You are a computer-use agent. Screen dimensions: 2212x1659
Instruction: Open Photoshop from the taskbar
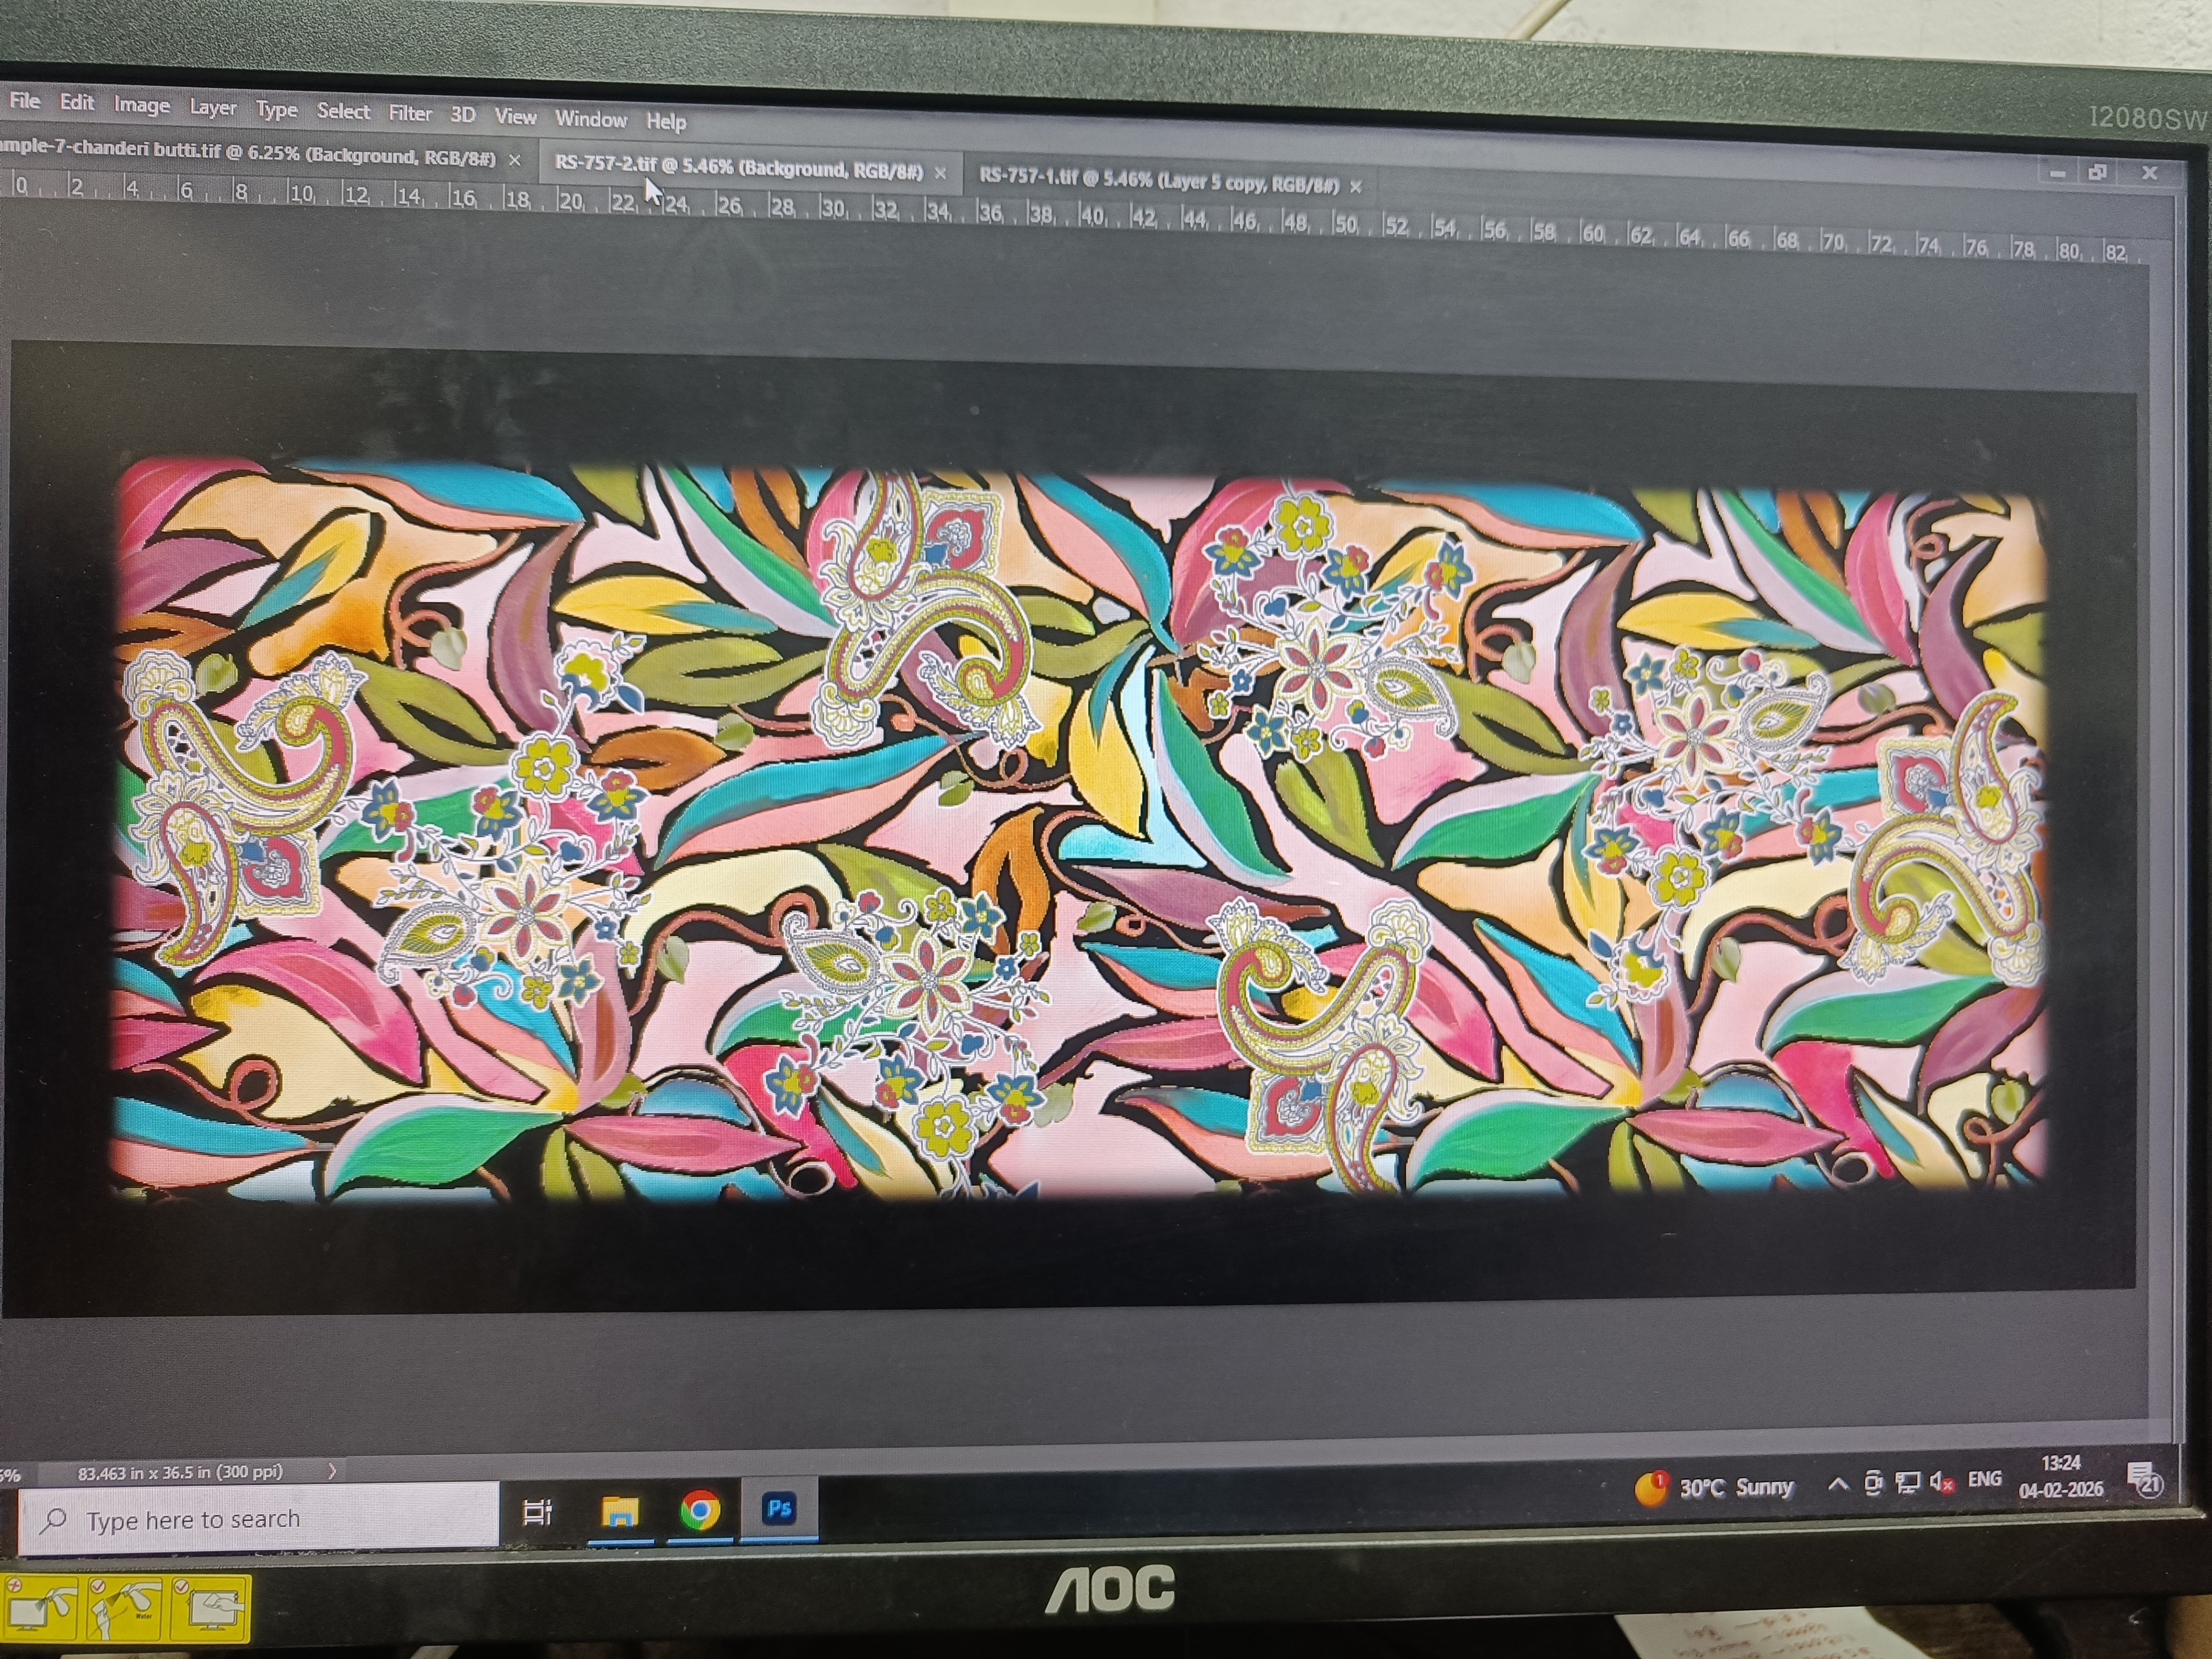tap(779, 1508)
